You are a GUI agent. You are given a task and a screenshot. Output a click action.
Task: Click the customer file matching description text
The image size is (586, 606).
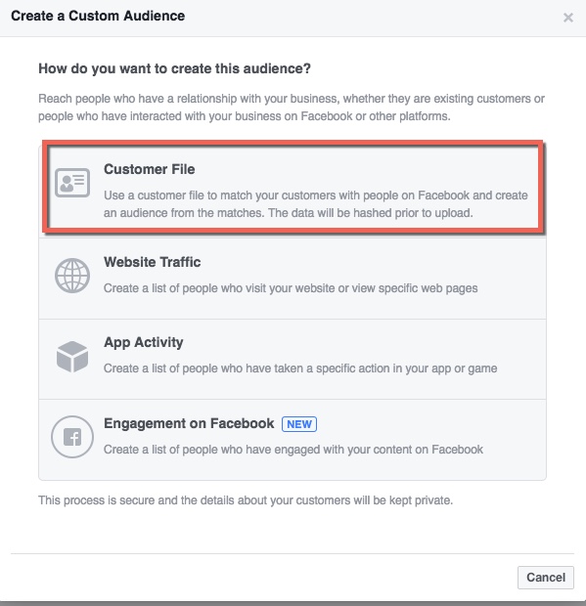click(316, 204)
